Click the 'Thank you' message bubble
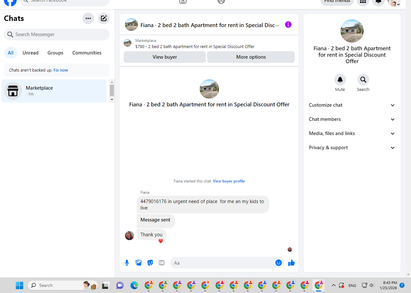411x293 pixels. [x=151, y=234]
